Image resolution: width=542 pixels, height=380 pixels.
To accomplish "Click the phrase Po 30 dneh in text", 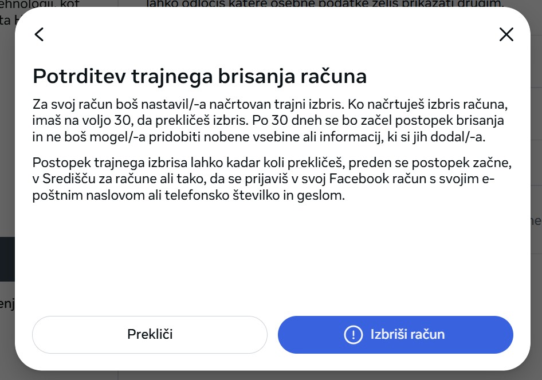I will coord(279,120).
